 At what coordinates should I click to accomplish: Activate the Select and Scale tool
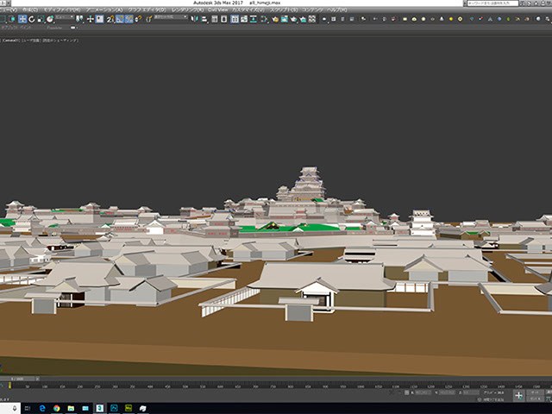coord(41,18)
